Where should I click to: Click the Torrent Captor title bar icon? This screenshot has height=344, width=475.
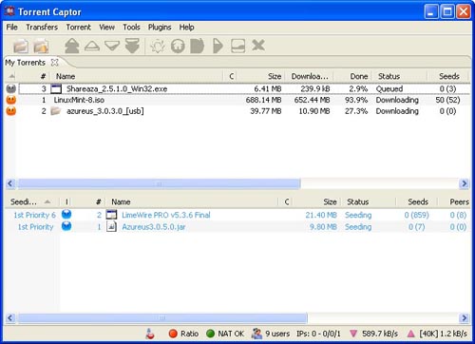[9, 11]
